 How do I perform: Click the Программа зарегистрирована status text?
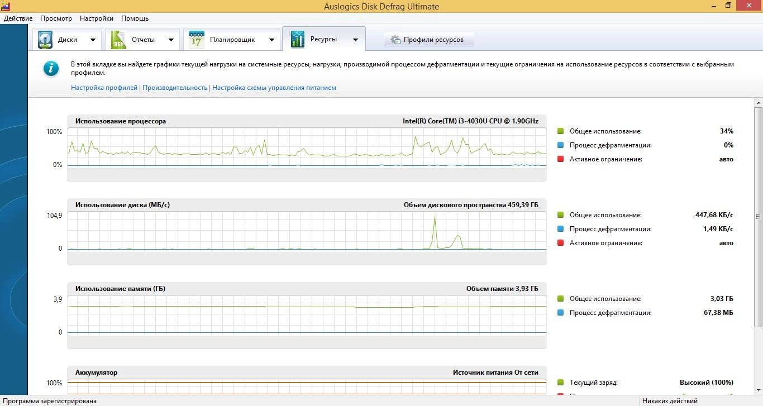tap(49, 401)
